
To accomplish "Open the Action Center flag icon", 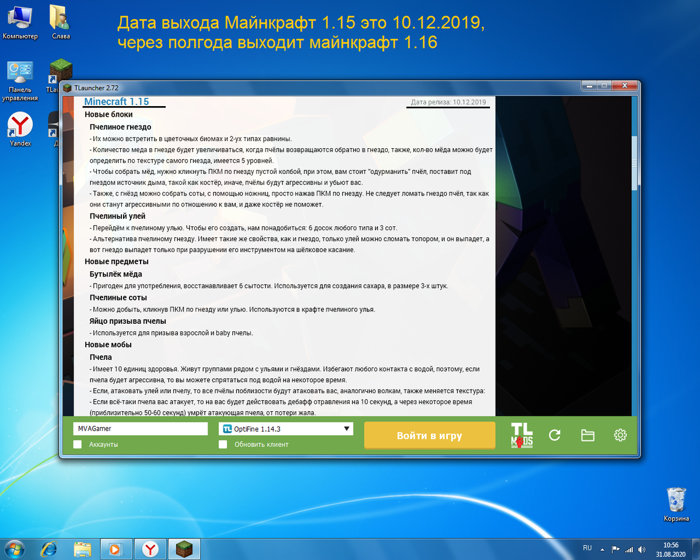I will 615,549.
